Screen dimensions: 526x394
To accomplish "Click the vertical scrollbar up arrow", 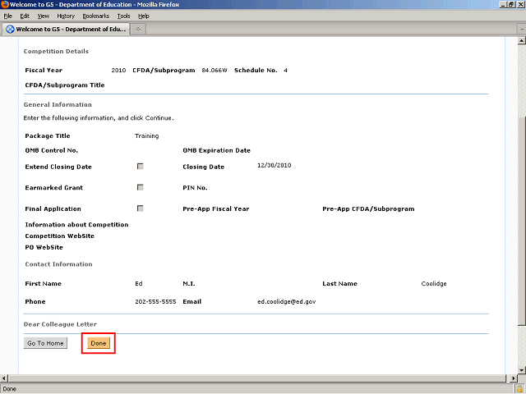I will [521, 41].
